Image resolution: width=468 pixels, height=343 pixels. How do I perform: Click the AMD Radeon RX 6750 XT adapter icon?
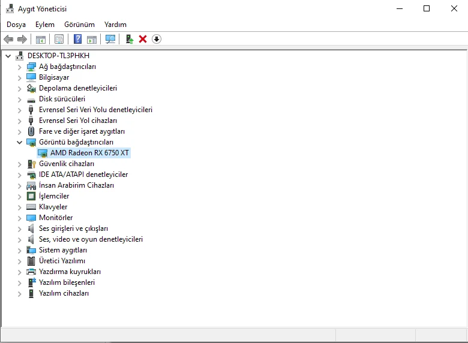click(x=43, y=153)
